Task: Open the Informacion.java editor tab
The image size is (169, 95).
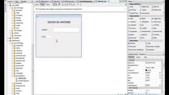Action: click(69, 2)
